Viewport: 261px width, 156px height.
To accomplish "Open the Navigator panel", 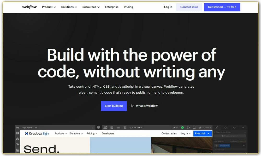I will tap(17, 145).
